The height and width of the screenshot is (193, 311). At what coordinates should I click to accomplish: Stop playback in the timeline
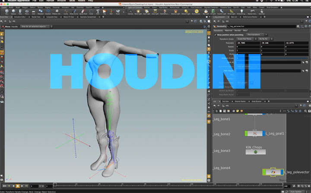coord(18,186)
